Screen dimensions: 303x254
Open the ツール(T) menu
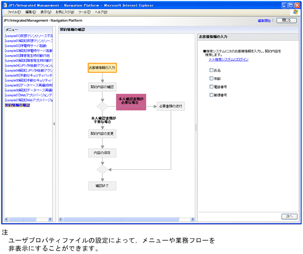pyautogui.click(x=85, y=12)
